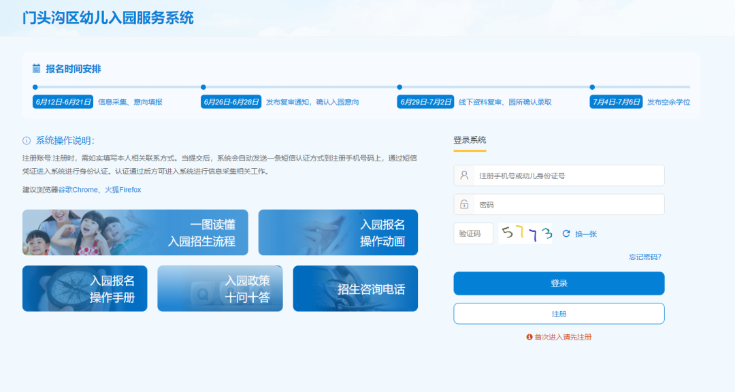
Task: Open the 招生咨询电话 tile
Action: pyautogui.click(x=355, y=289)
